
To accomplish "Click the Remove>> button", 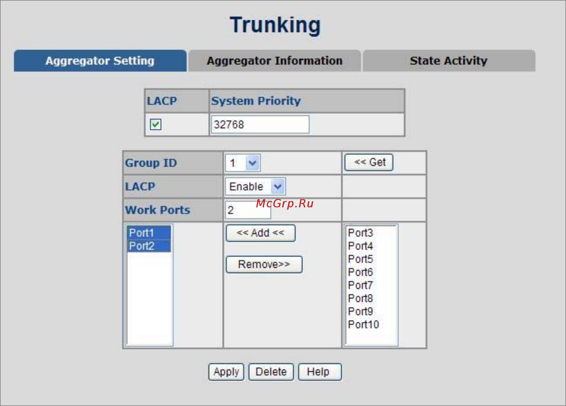I will pyautogui.click(x=264, y=264).
